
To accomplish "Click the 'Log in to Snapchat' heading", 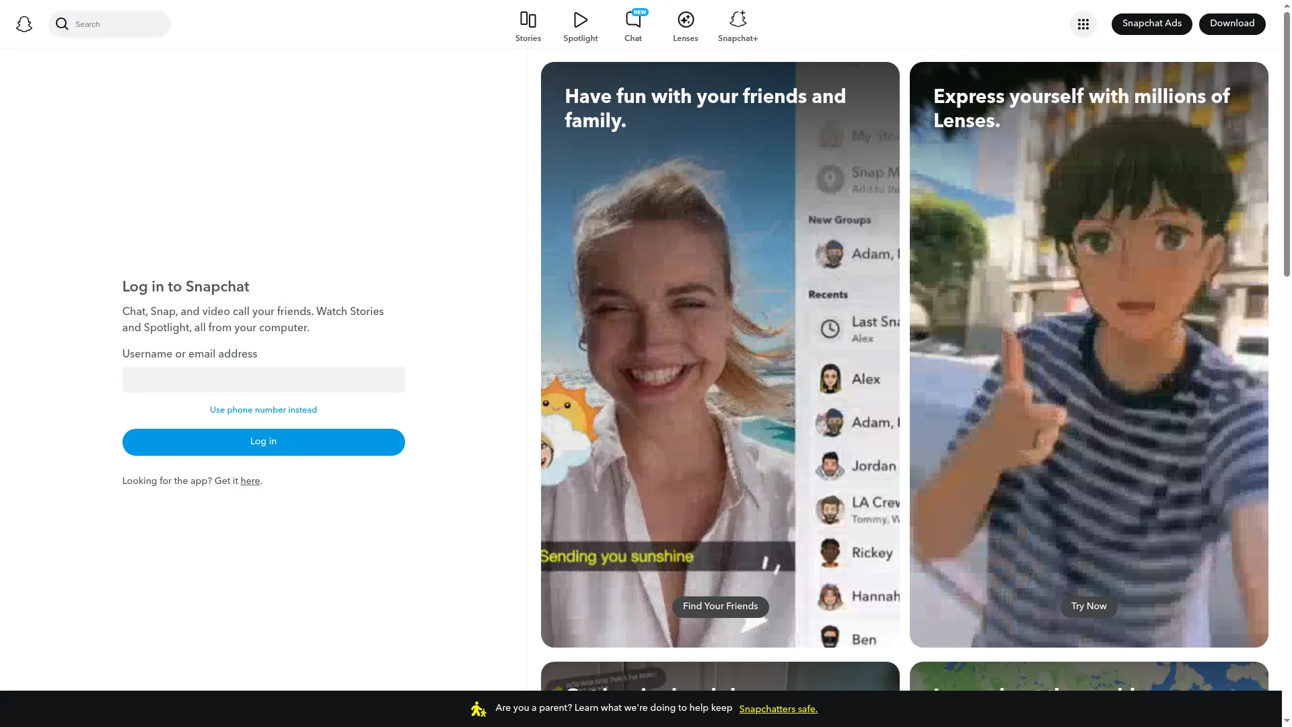I will pyautogui.click(x=186, y=287).
